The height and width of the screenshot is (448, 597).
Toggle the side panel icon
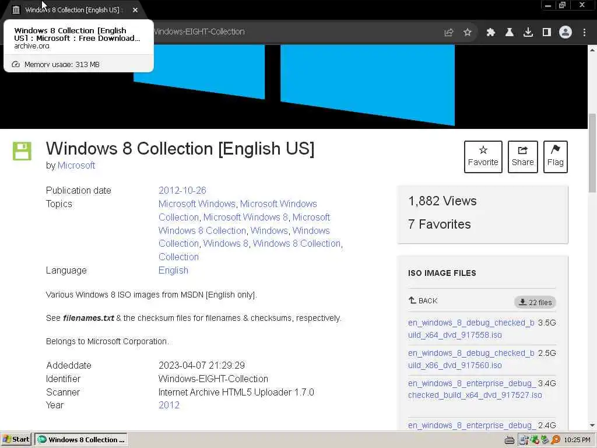(x=547, y=33)
